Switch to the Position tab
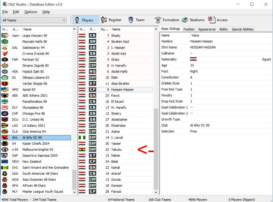This screenshot has width=273, height=202. [x=189, y=29]
